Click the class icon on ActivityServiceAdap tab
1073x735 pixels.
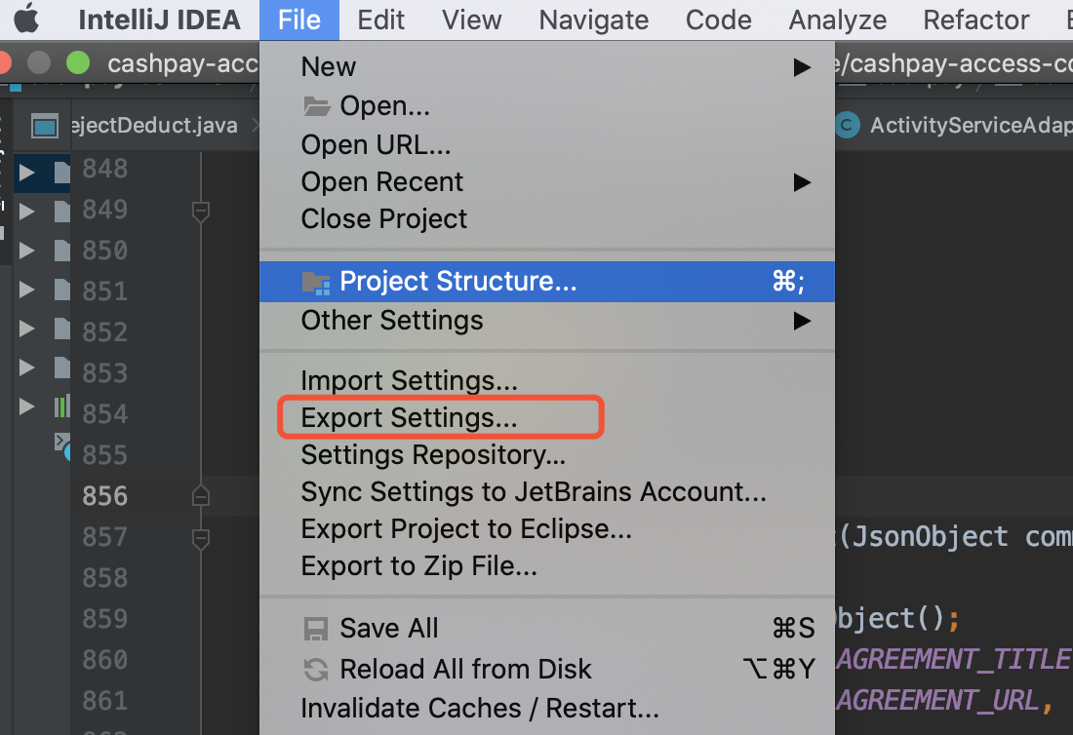[847, 126]
